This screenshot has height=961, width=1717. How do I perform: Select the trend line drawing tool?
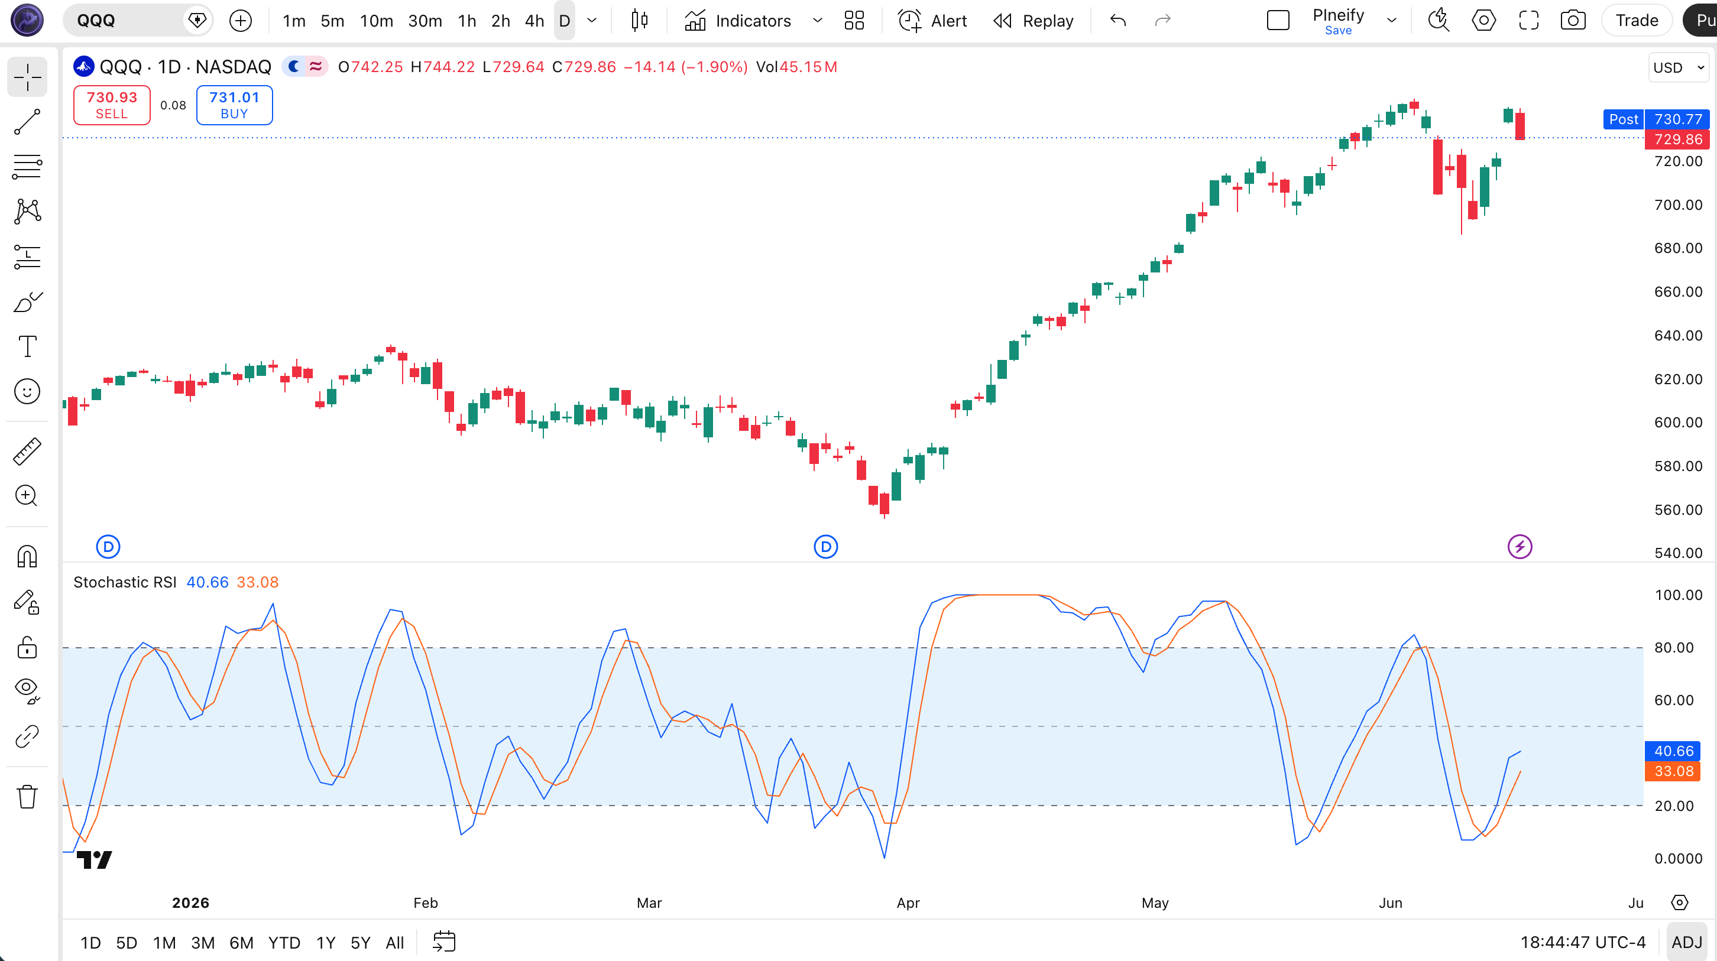[x=27, y=122]
